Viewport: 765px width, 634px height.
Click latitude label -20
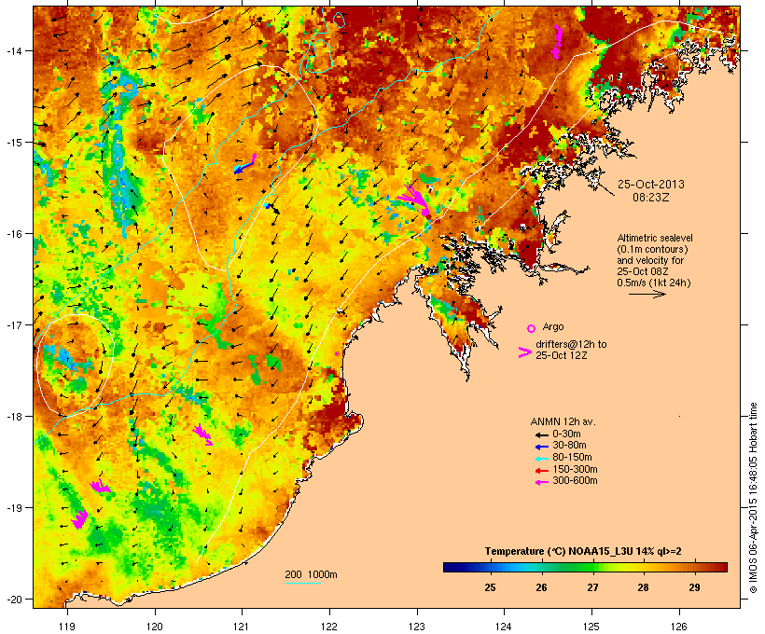(x=13, y=599)
